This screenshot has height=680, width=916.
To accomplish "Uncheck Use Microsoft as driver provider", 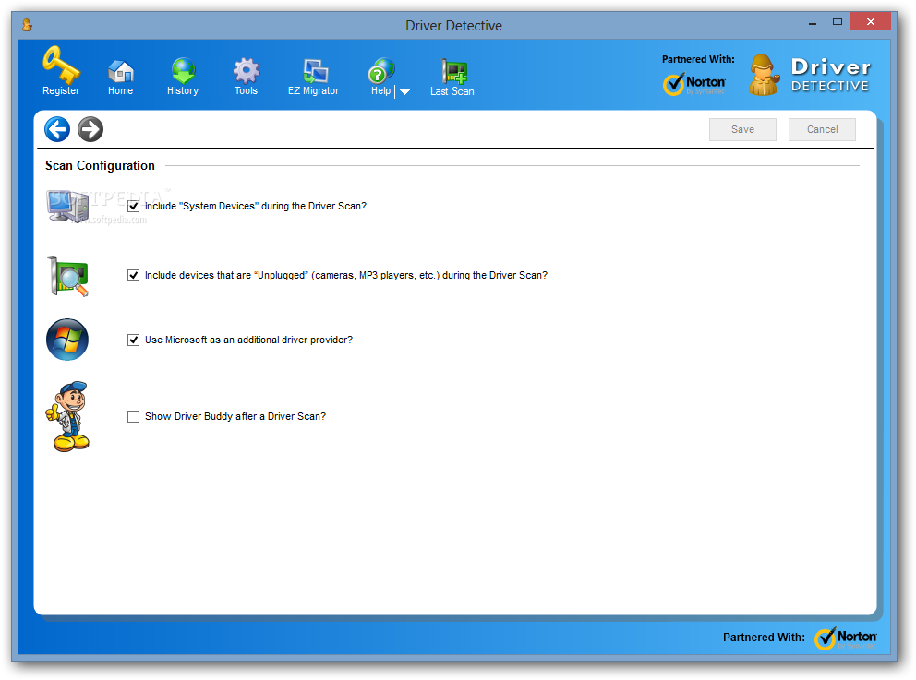I will tap(133, 340).
